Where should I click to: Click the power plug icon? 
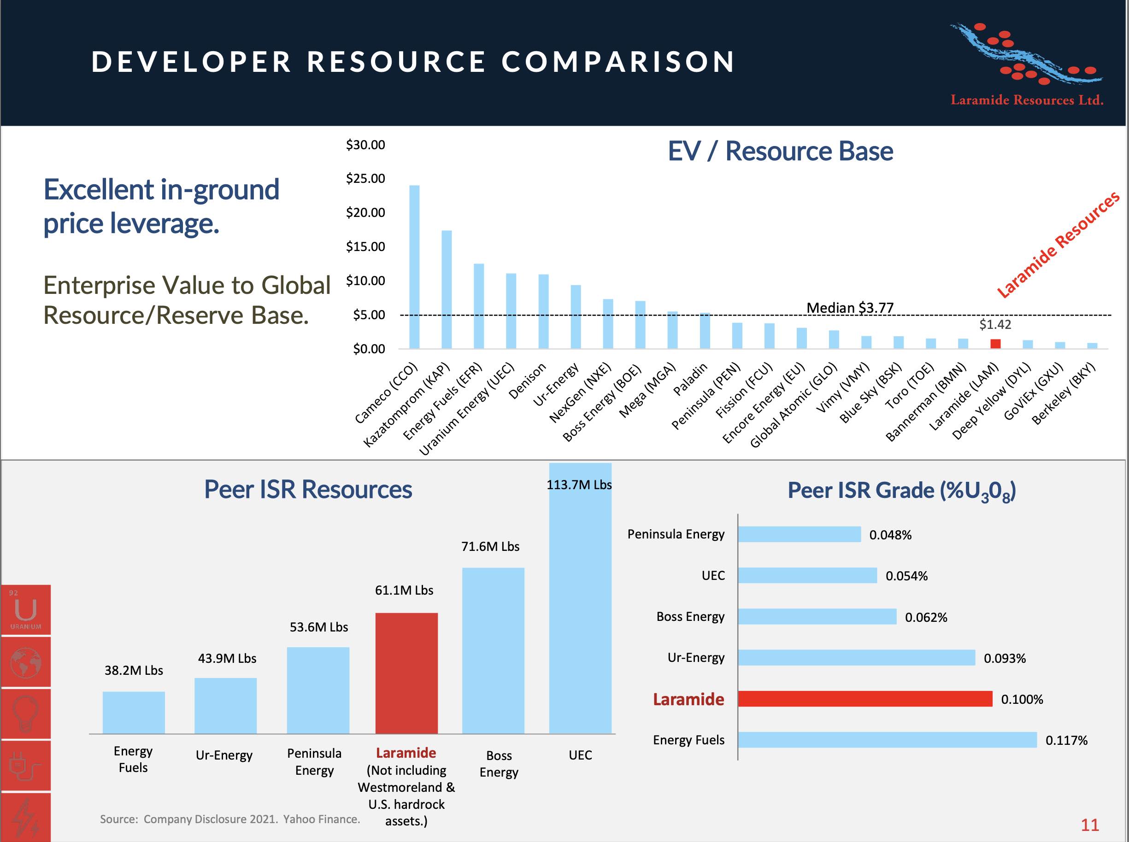25,766
